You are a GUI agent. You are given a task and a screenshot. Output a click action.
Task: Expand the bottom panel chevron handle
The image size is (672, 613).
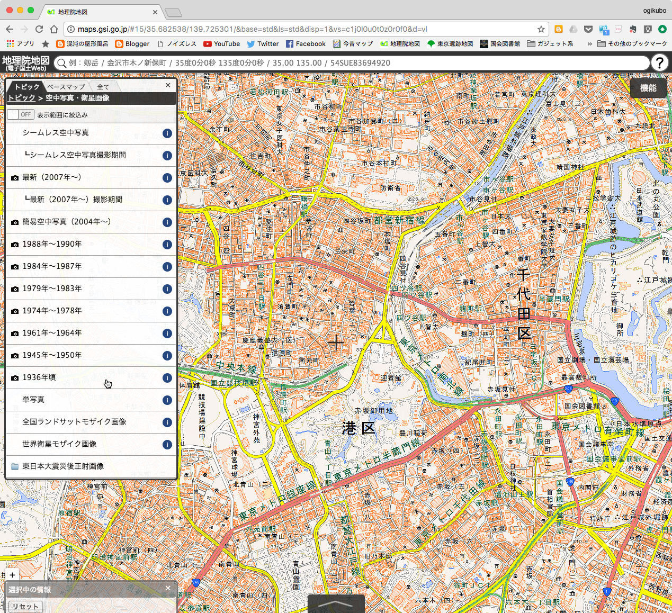point(336,603)
